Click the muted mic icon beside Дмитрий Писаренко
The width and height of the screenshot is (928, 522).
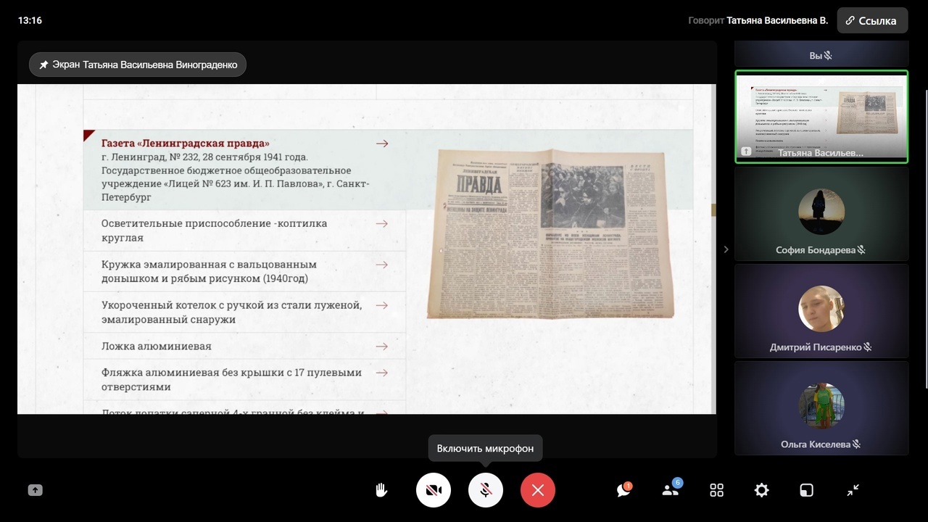point(867,347)
